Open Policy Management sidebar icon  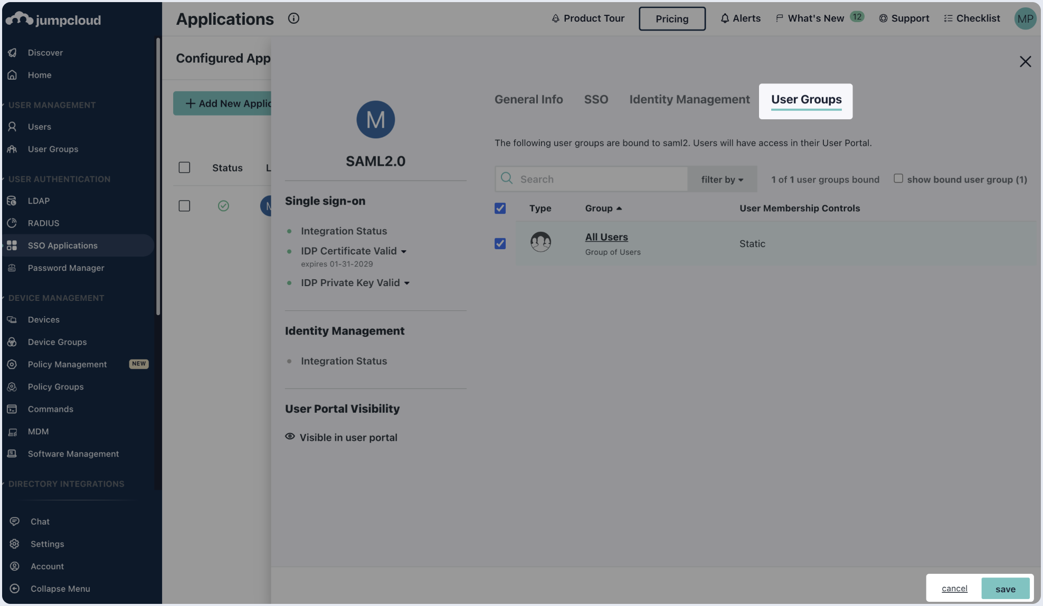[12, 364]
